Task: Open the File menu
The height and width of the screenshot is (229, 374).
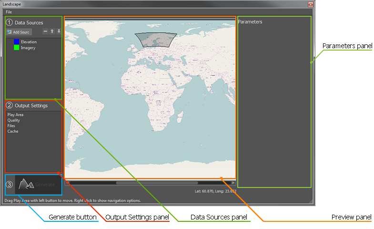Action: (9, 11)
